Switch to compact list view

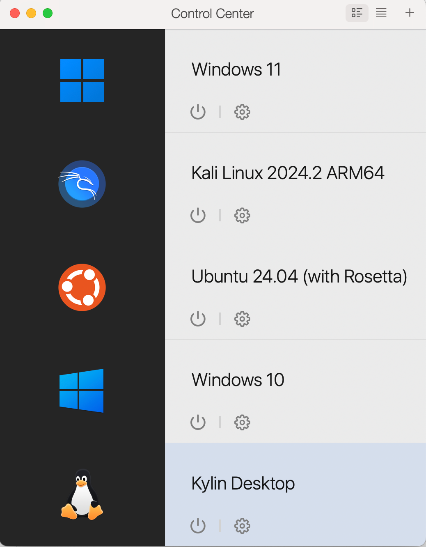pos(381,13)
